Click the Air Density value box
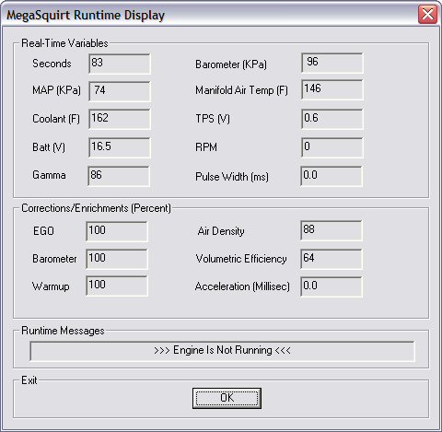This screenshot has height=432, width=442. [331, 230]
